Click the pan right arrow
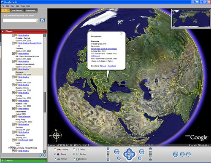Image resolution: width=211 pixels, height=163 pixels. coord(133,155)
